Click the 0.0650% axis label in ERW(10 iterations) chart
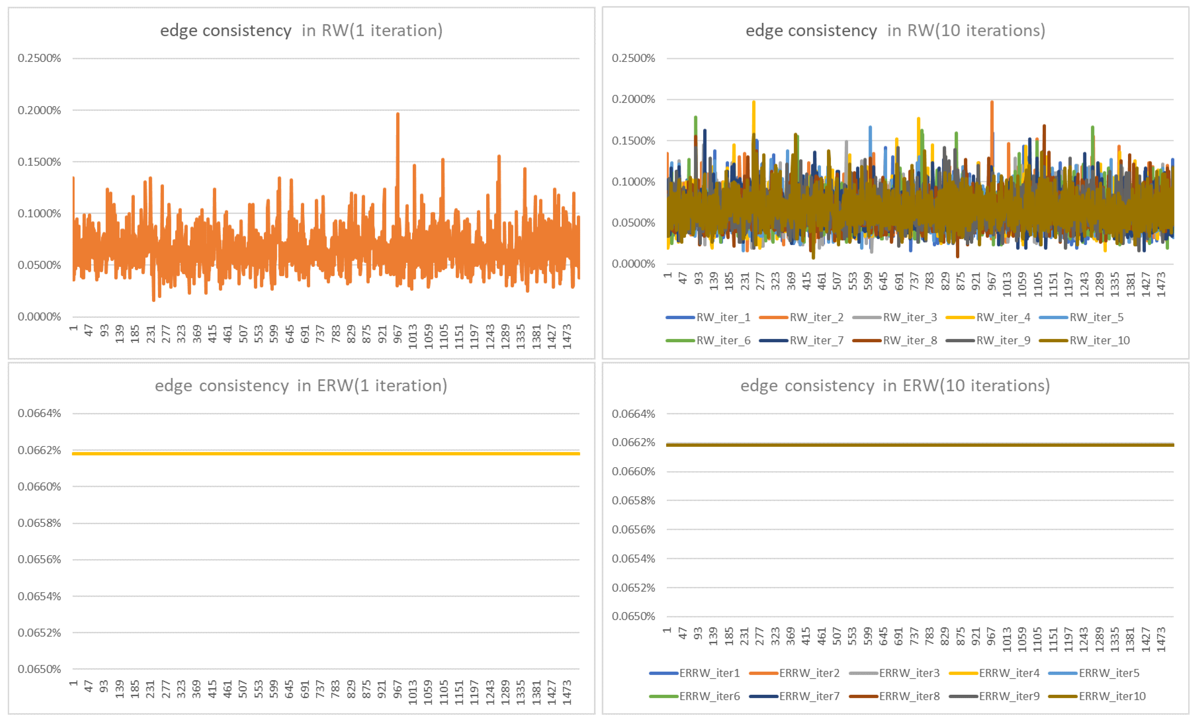The width and height of the screenshot is (1197, 723). point(633,616)
